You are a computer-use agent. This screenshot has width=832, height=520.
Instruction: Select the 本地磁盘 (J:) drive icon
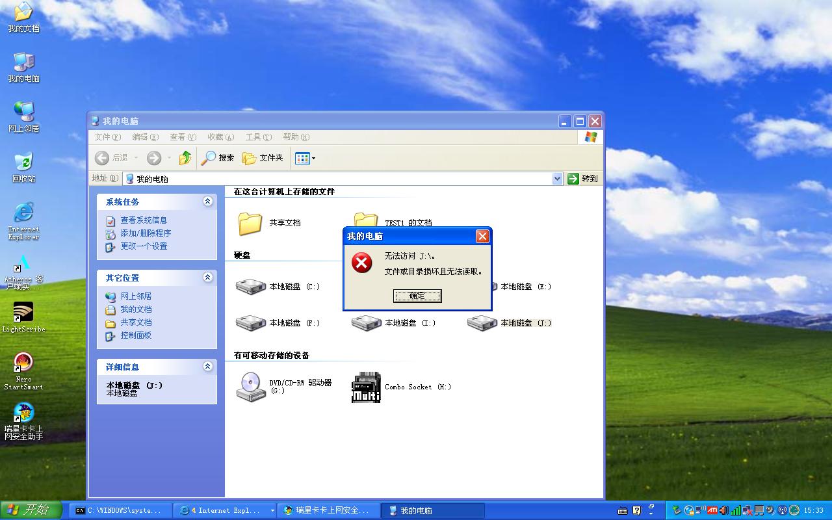(x=482, y=323)
